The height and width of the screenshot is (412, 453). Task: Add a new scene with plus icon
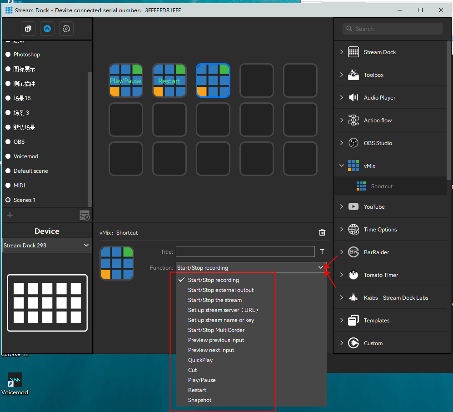(10, 215)
